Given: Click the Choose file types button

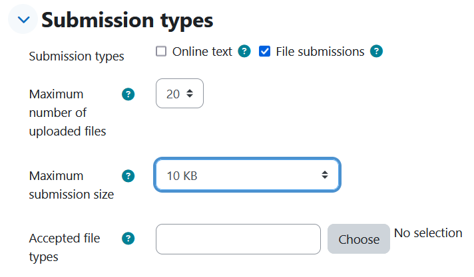Looking at the screenshot, I should (x=359, y=239).
